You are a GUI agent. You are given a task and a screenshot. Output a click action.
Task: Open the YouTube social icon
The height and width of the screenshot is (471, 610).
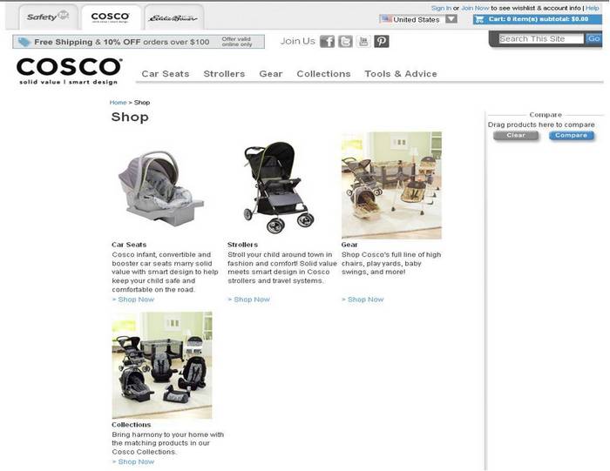coord(363,41)
